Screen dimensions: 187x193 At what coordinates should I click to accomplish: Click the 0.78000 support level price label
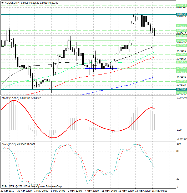click(181, 90)
